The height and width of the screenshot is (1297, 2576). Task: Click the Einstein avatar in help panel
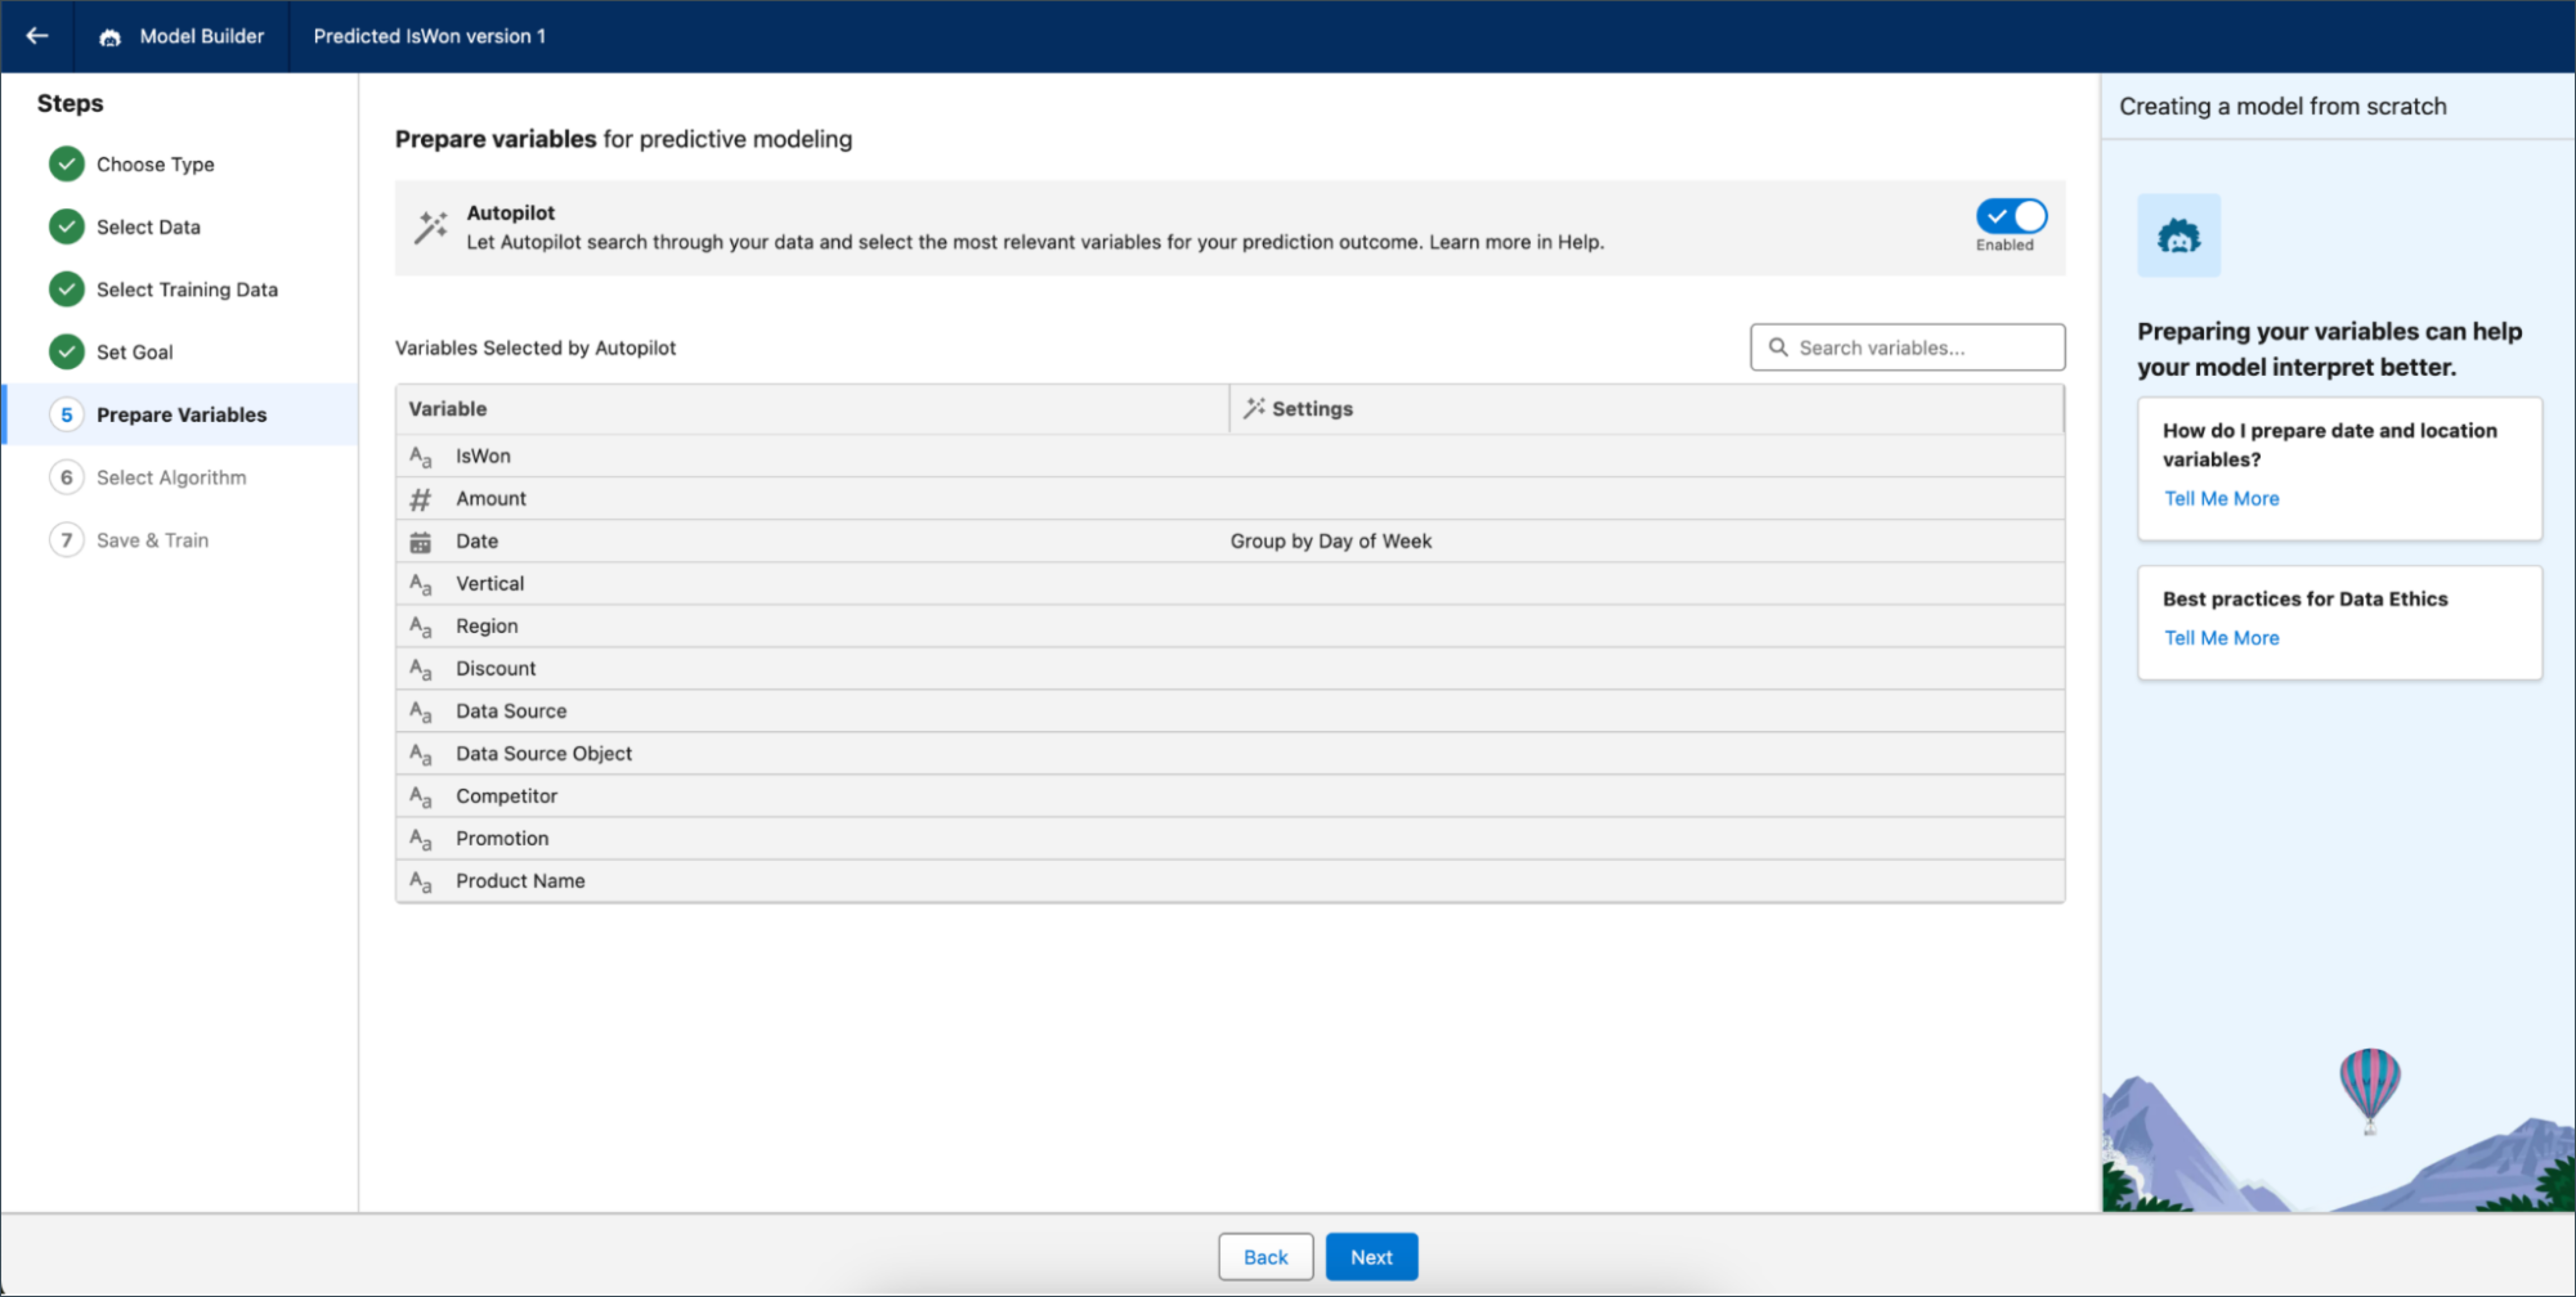pos(2179,236)
